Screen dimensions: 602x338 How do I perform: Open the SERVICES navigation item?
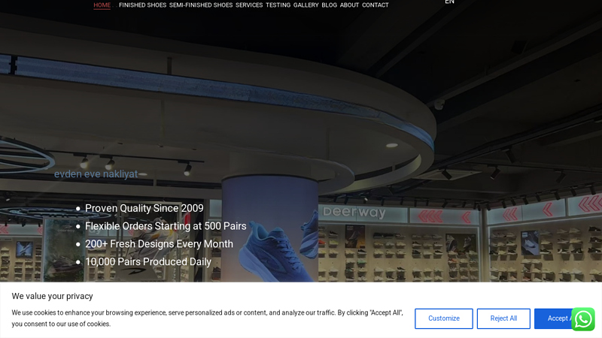248,5
